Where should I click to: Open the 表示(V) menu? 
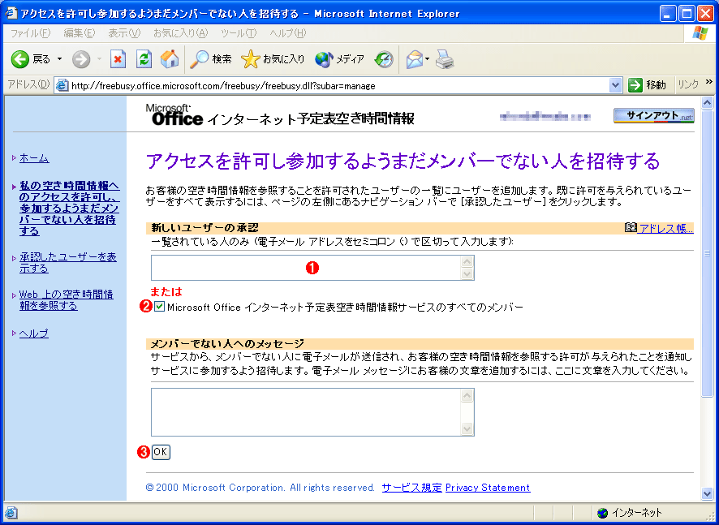coord(124,33)
